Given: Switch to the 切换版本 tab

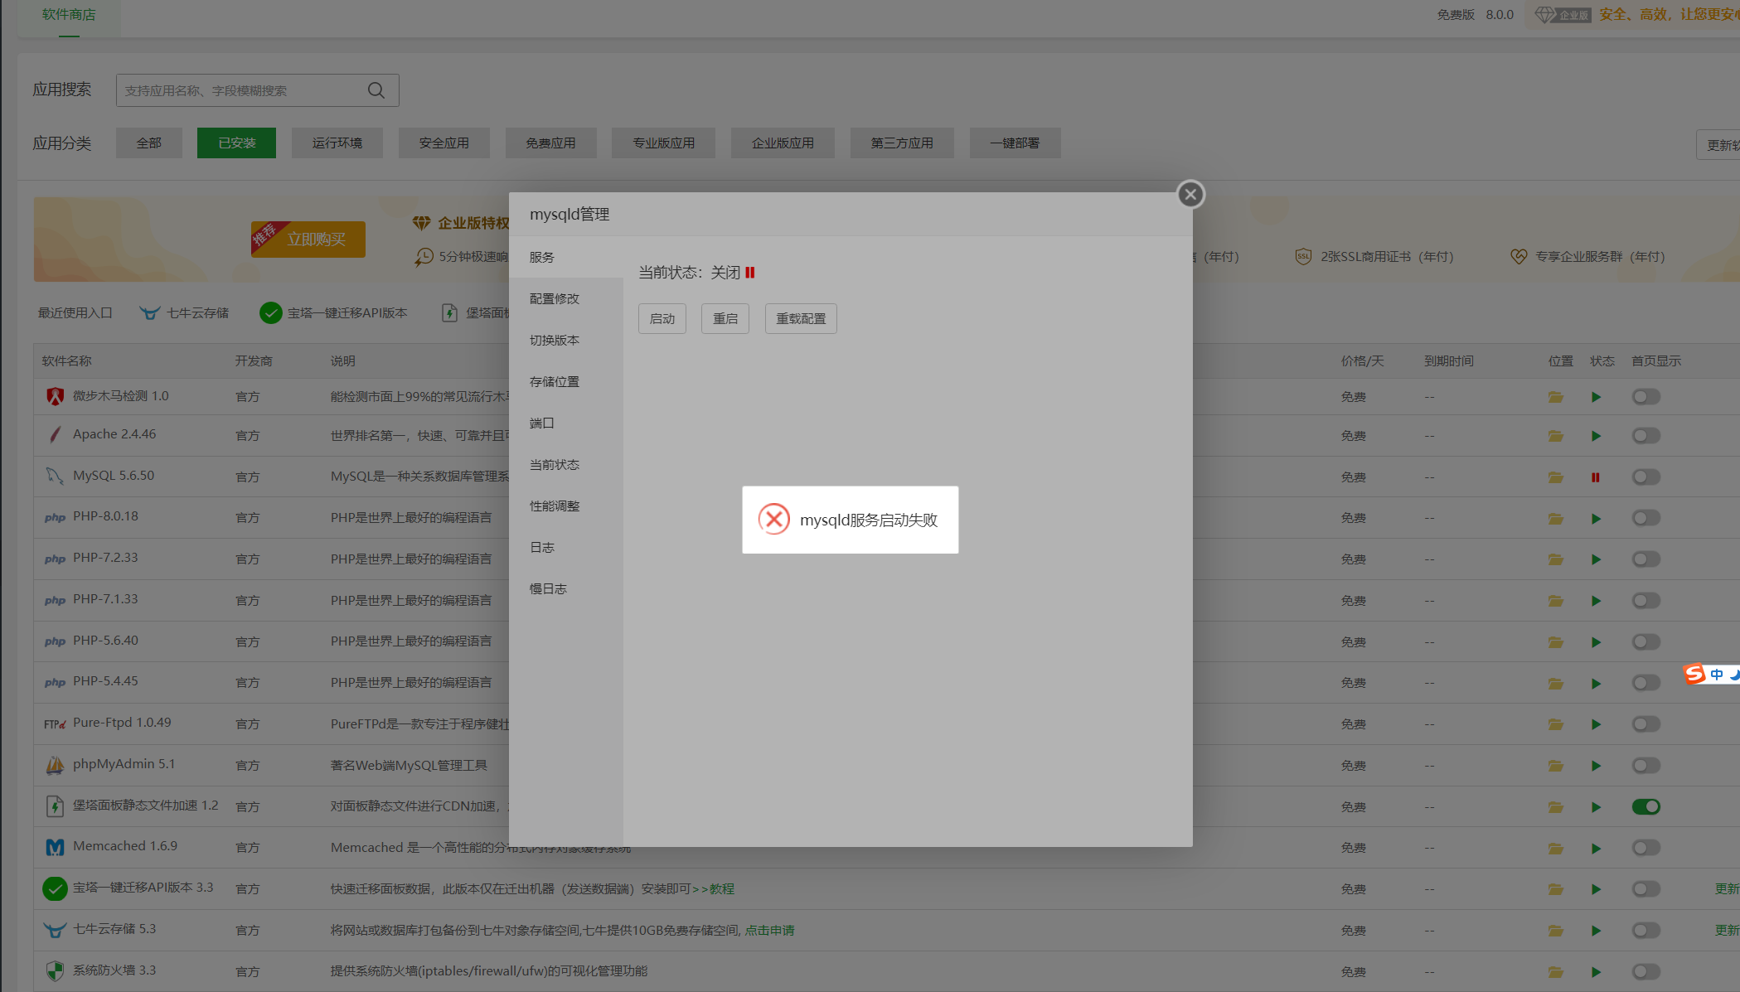Looking at the screenshot, I should click(x=566, y=341).
